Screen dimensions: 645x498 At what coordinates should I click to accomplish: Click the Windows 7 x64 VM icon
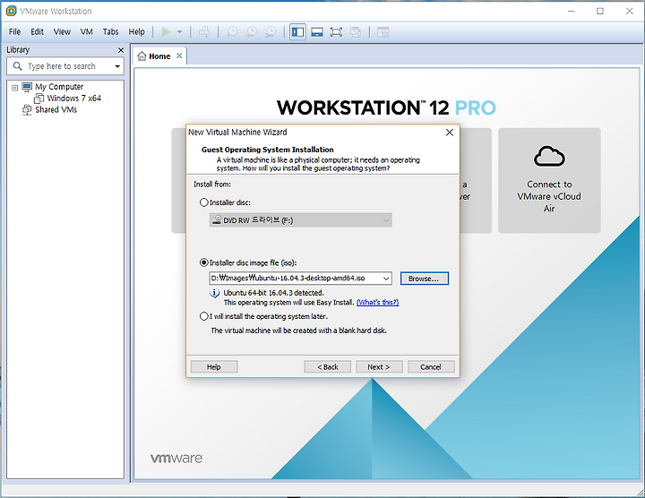pyautogui.click(x=39, y=99)
